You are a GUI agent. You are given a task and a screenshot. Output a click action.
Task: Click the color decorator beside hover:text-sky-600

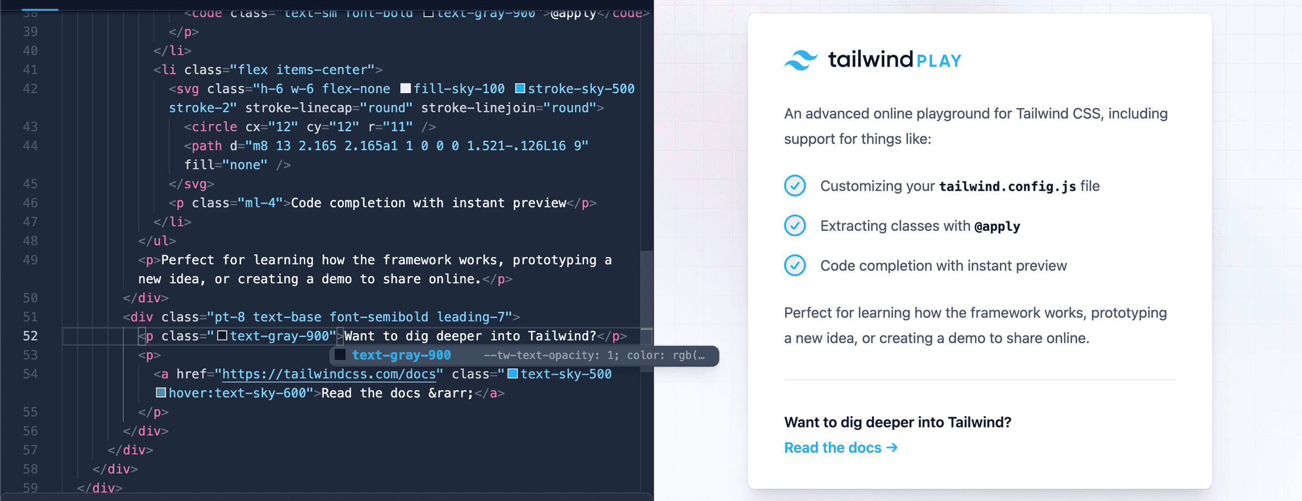[161, 393]
